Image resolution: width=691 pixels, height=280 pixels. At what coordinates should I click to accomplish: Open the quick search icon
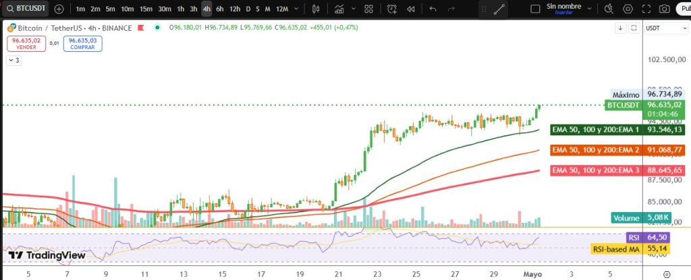coord(609,9)
